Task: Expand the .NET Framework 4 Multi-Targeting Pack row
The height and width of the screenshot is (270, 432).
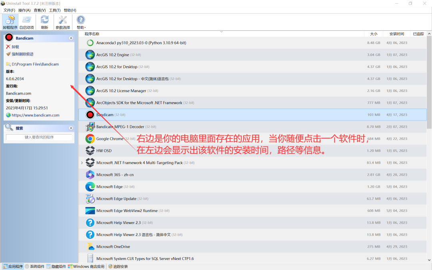Action: tap(82, 163)
